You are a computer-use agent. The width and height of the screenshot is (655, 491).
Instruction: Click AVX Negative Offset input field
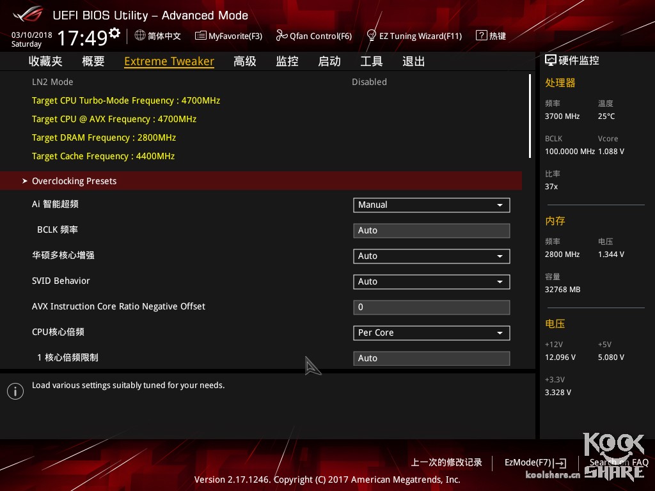pyautogui.click(x=432, y=308)
